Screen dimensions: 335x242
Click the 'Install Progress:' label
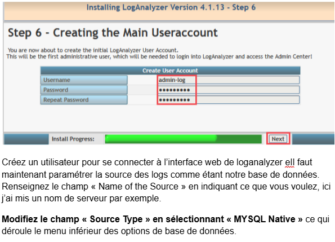click(73, 139)
